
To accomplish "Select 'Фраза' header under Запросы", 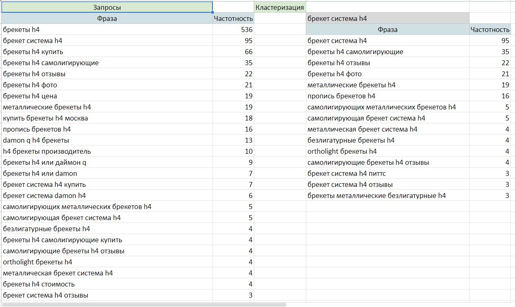I will (107, 18).
